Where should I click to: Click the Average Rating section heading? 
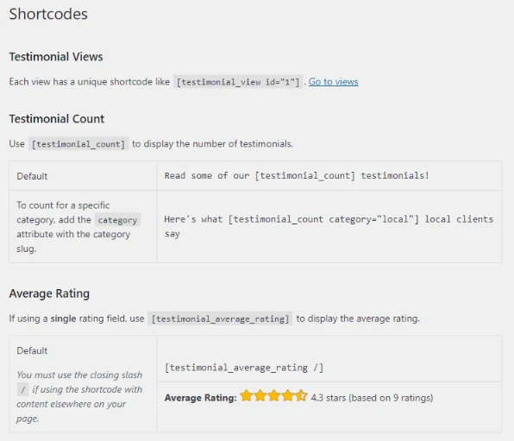[x=49, y=293]
